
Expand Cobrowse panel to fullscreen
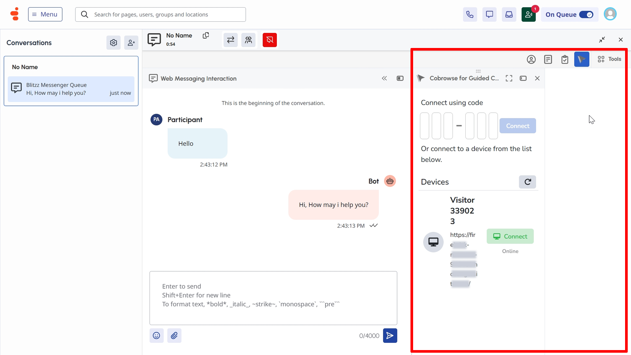tap(509, 78)
